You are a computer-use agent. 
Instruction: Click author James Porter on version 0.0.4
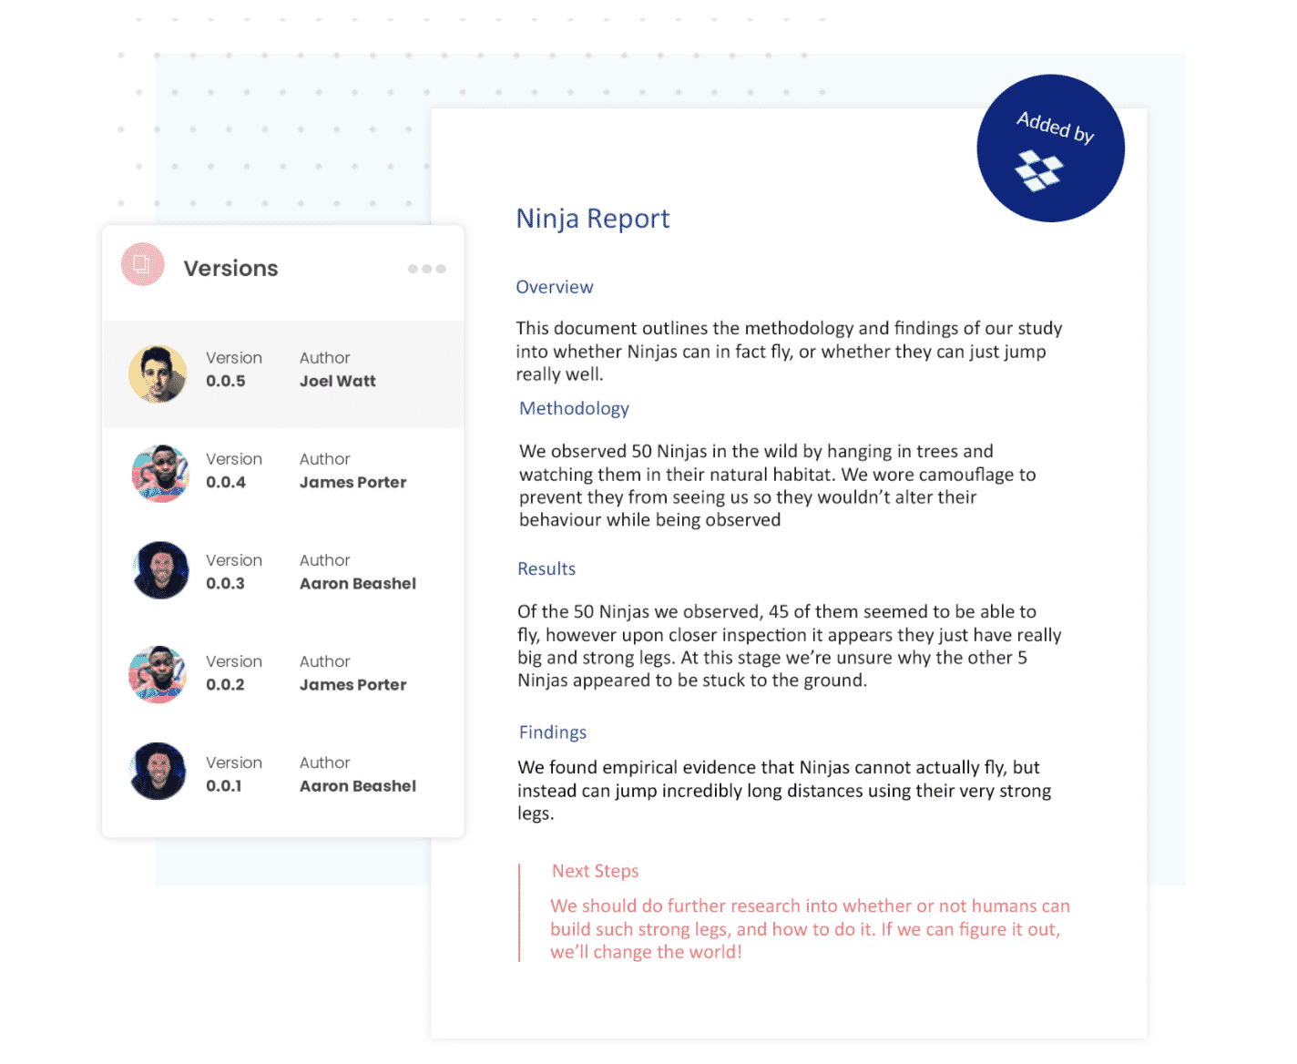click(x=353, y=482)
